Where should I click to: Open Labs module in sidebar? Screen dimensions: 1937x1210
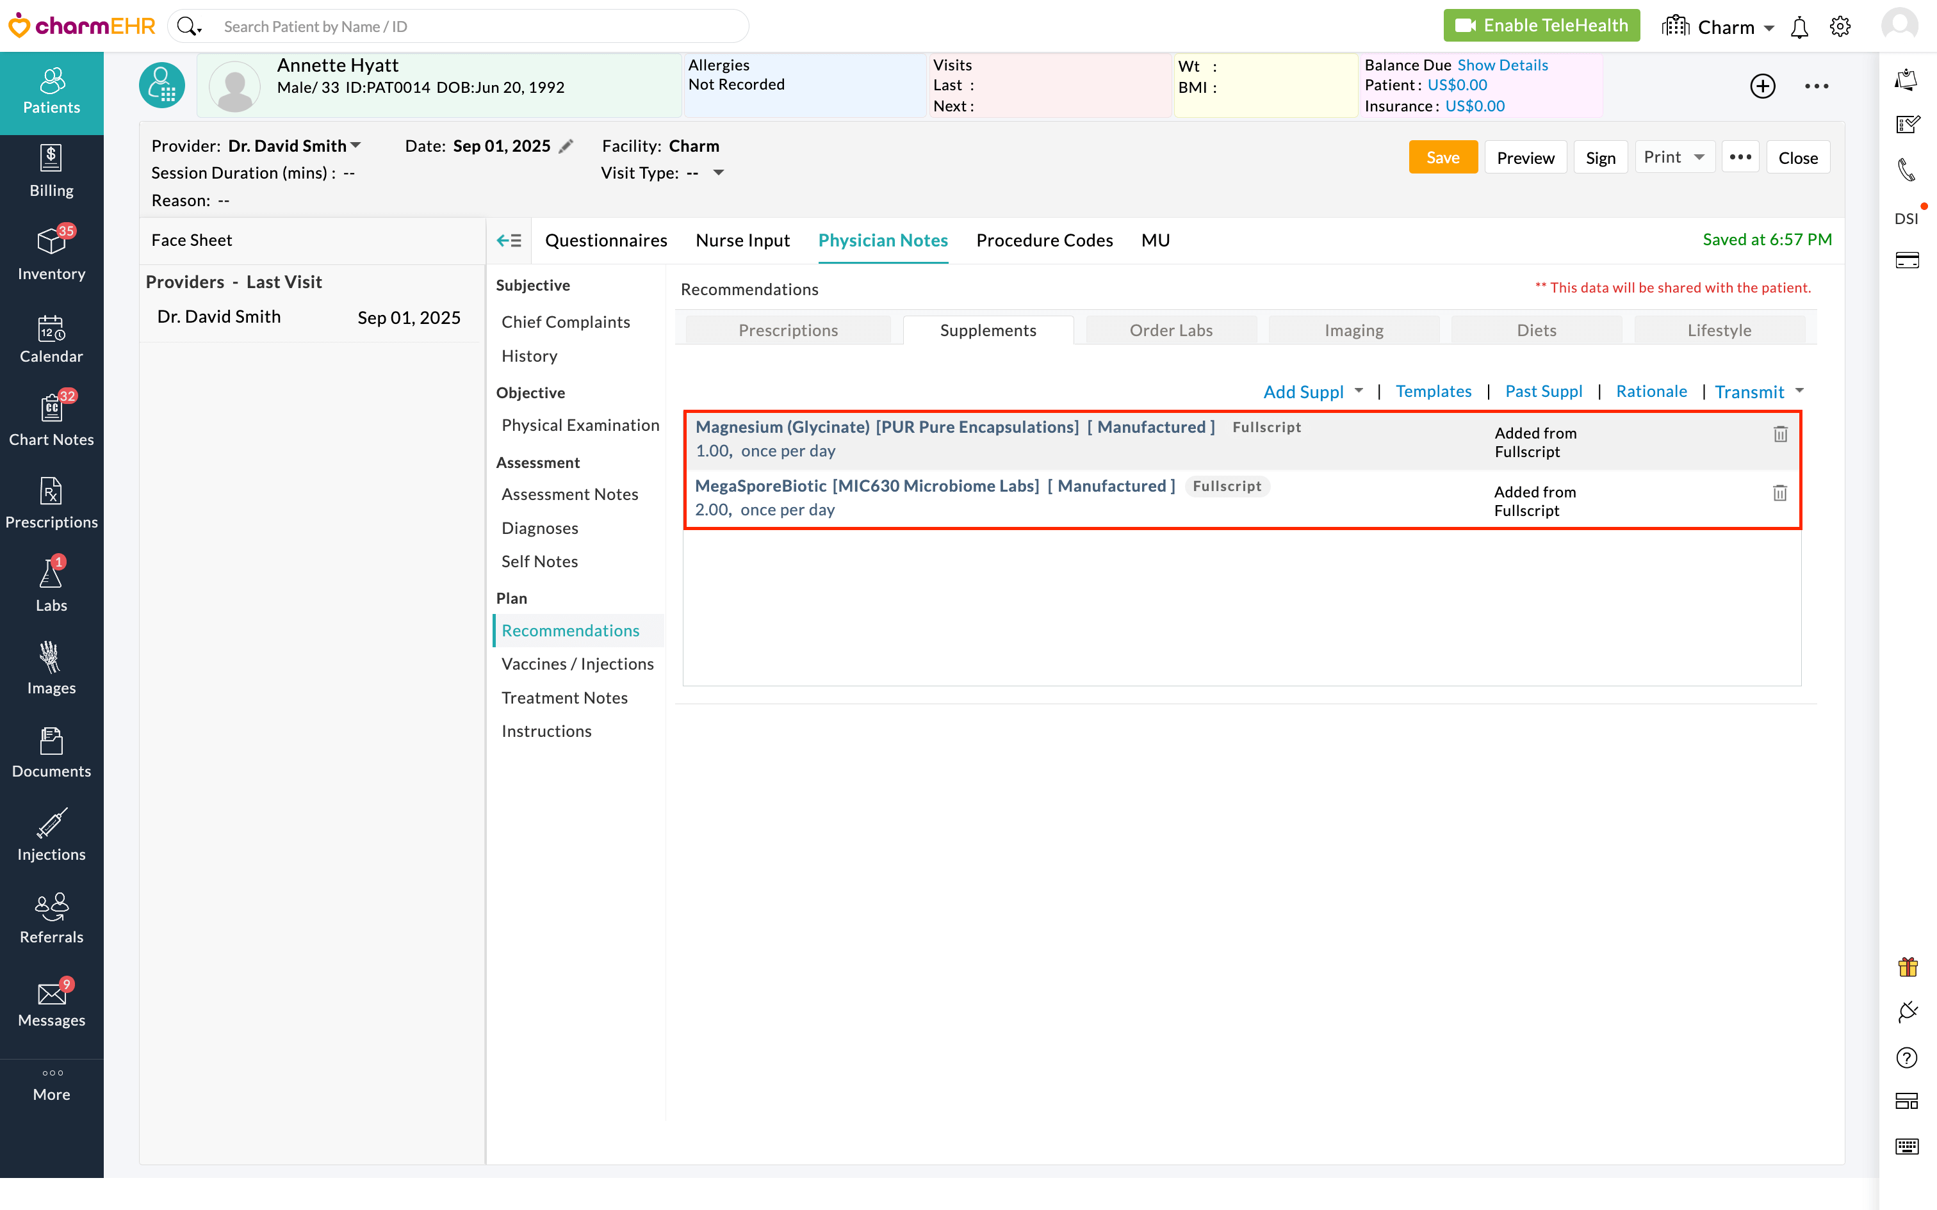(x=51, y=584)
